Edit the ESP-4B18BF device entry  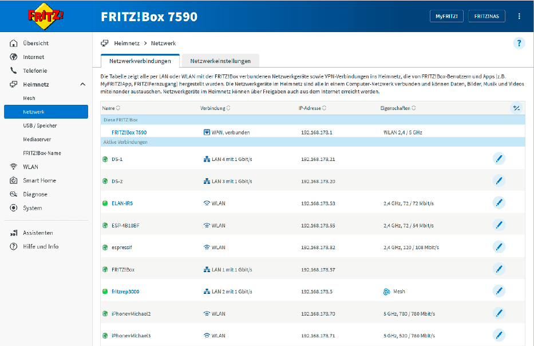499,225
